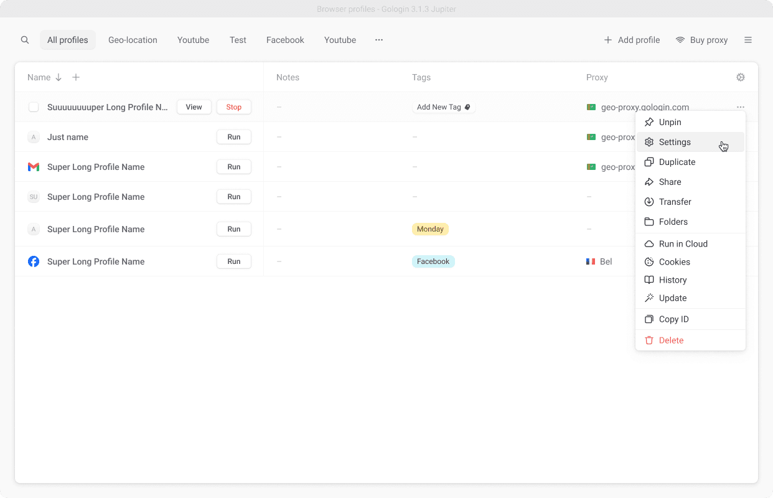The image size is (773, 498).
Task: Select Share menu entry
Action: tap(690, 182)
